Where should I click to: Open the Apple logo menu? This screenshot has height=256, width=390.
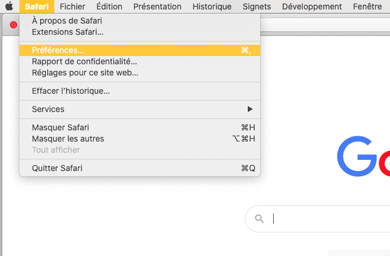tap(9, 6)
